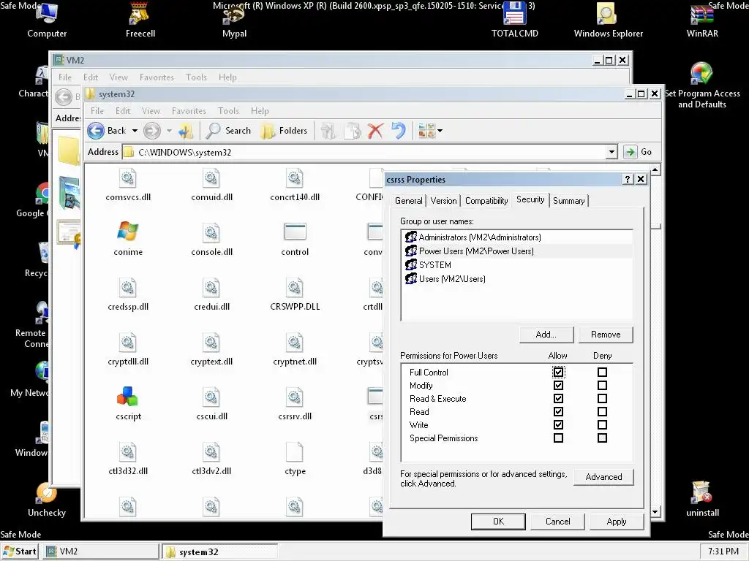Open the Back button history dropdown
The height and width of the screenshot is (561, 749).
pos(135,131)
